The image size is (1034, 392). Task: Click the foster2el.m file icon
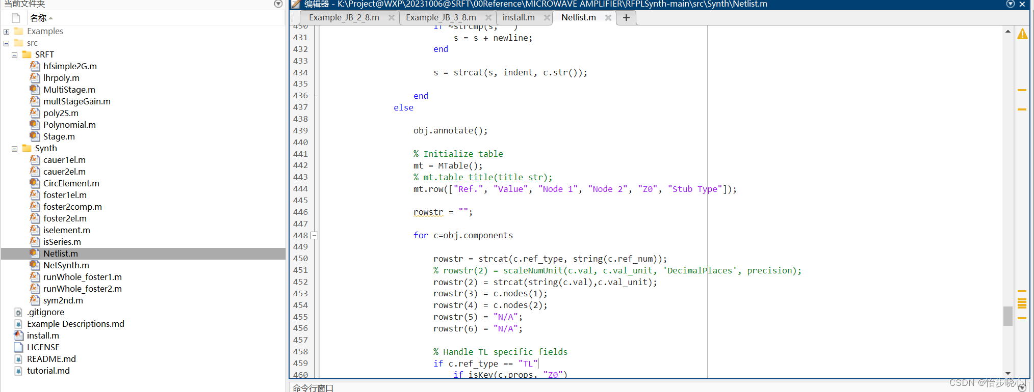coord(35,218)
